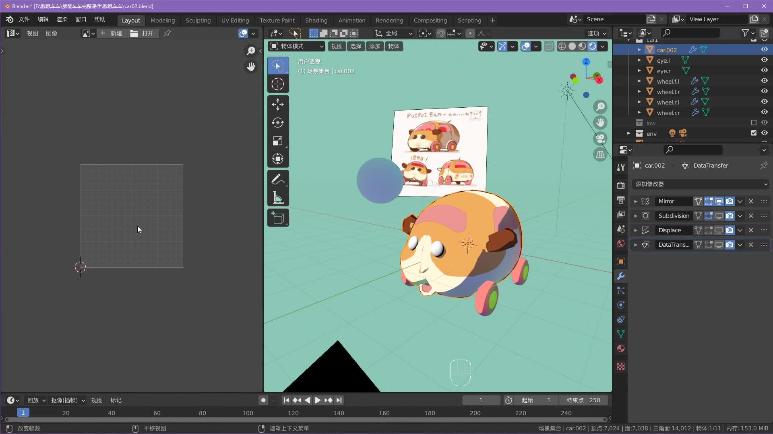Screen dimensions: 773x434
Task: Toggle camera view icon in viewport
Action: (600, 139)
